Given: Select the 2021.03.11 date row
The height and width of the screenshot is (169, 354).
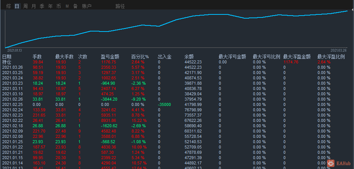Looking at the screenshot, I should coord(177,88).
